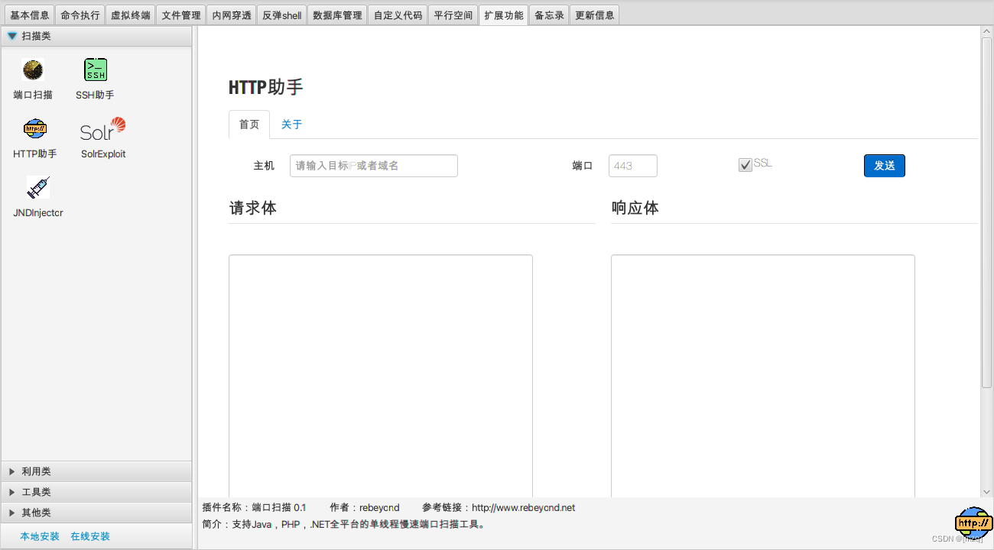Viewport: 994px width, 550px height.
Task: Expand the 利用类 category
Action: pyautogui.click(x=96, y=471)
